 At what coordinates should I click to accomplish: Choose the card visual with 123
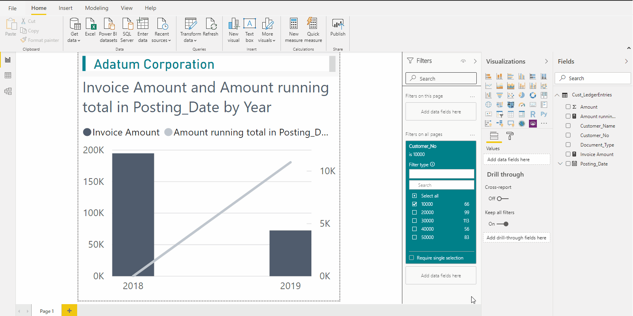coord(533,105)
